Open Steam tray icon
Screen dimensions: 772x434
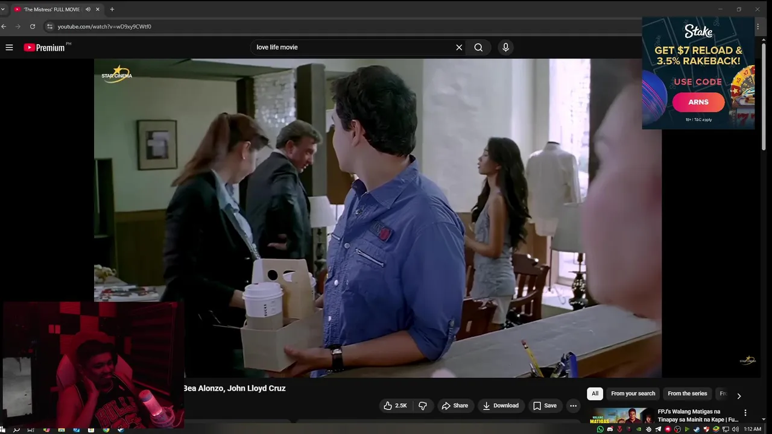click(697, 429)
